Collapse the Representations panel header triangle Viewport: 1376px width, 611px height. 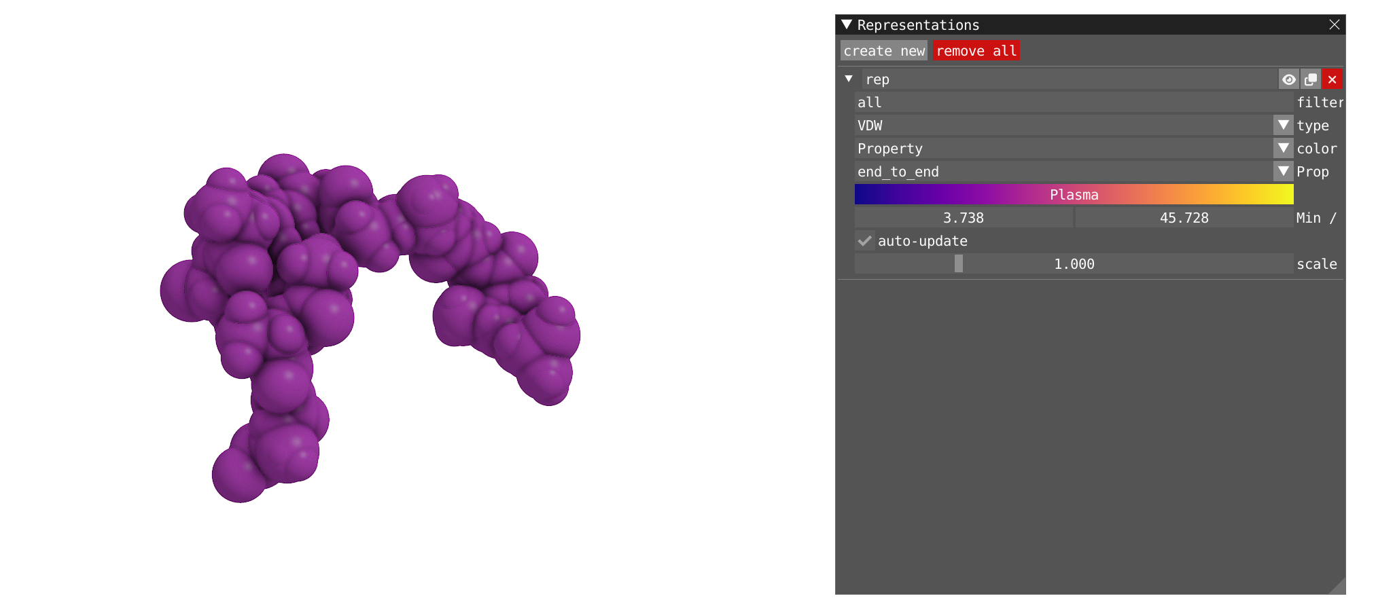pyautogui.click(x=847, y=24)
